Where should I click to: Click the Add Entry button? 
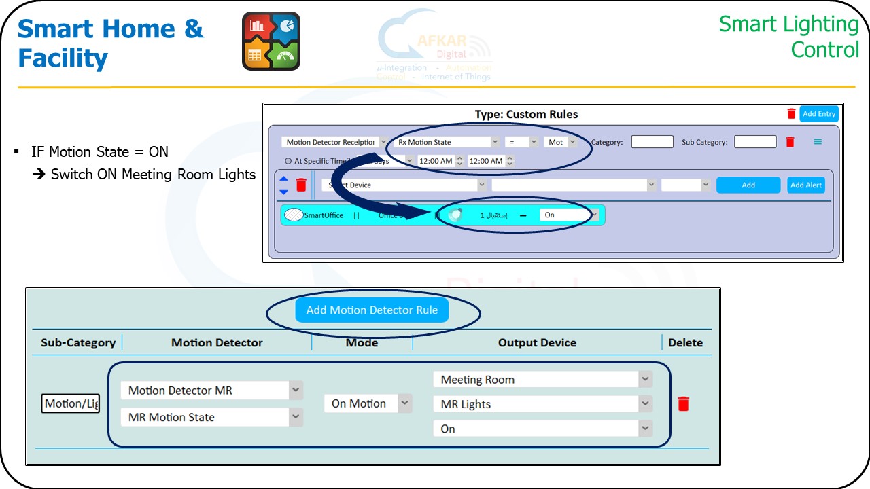[x=818, y=114]
